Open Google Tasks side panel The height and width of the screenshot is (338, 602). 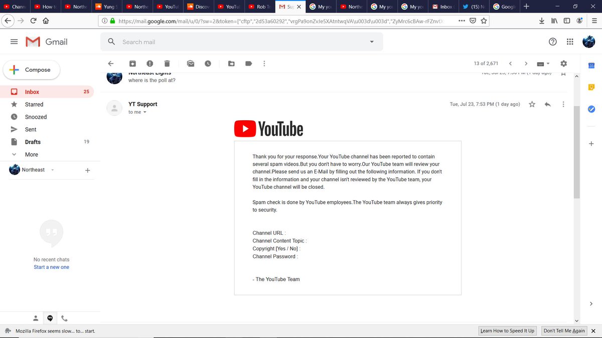(591, 109)
